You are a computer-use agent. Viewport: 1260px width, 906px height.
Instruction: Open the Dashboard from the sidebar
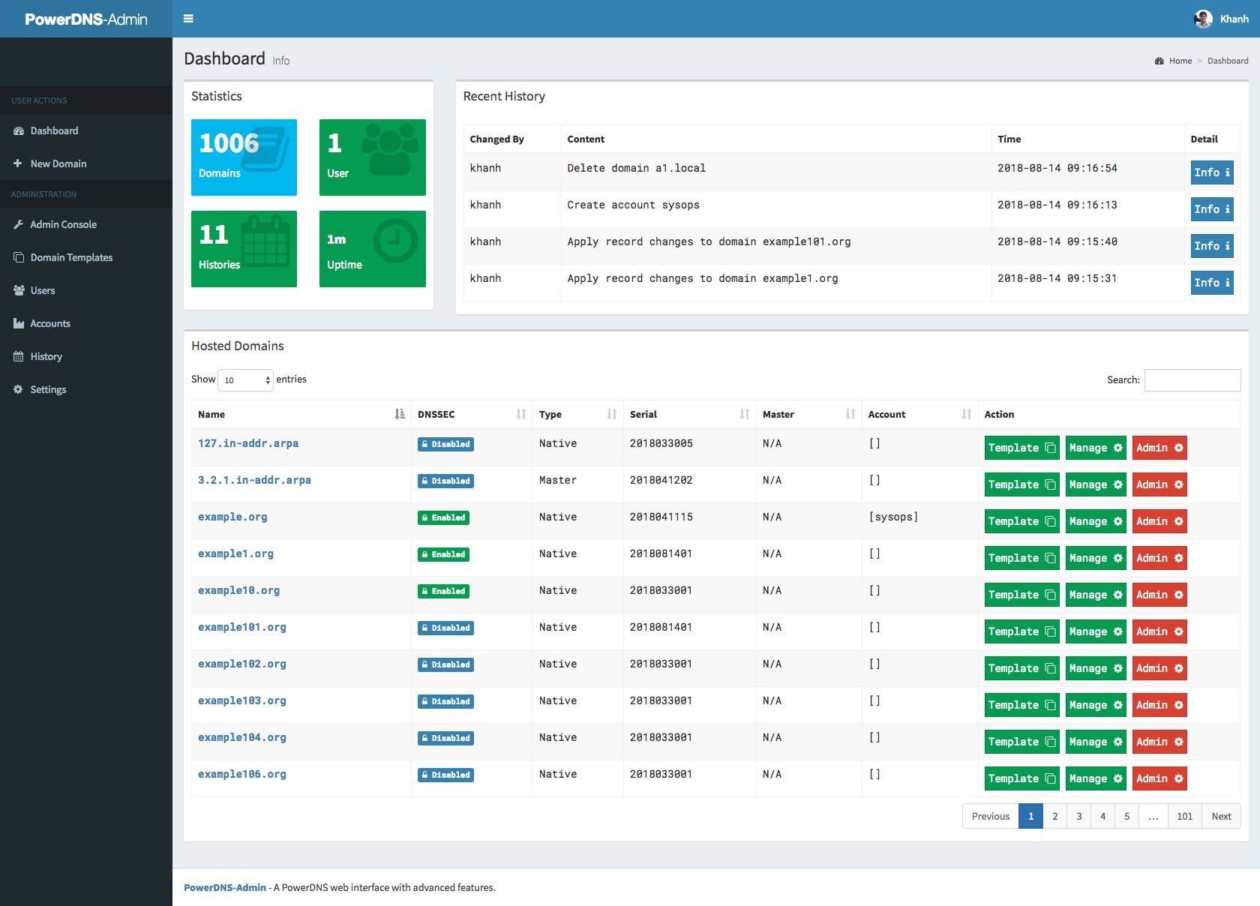tap(53, 130)
